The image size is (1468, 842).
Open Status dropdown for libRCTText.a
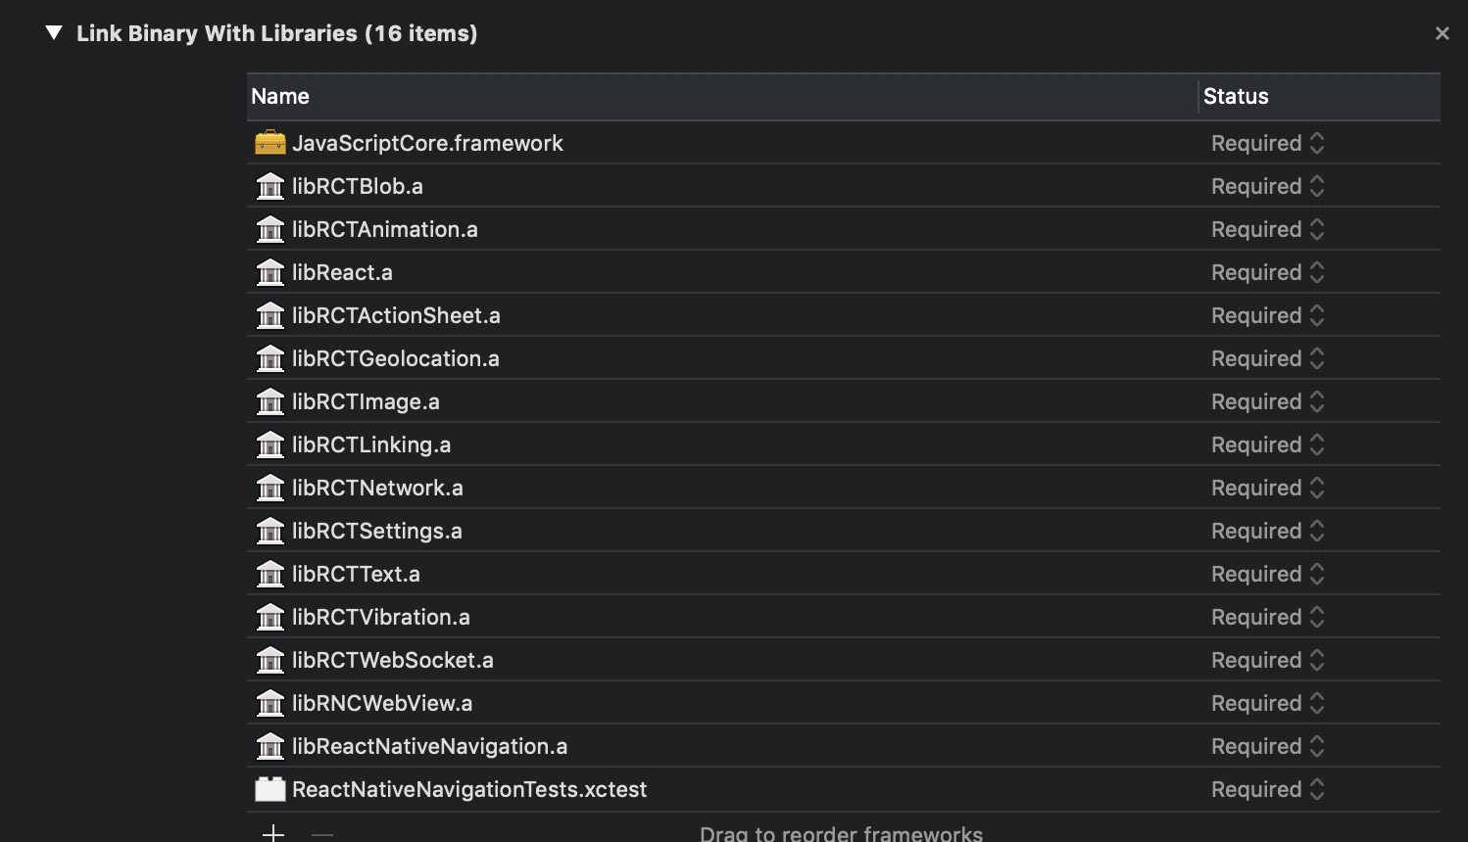click(1267, 574)
